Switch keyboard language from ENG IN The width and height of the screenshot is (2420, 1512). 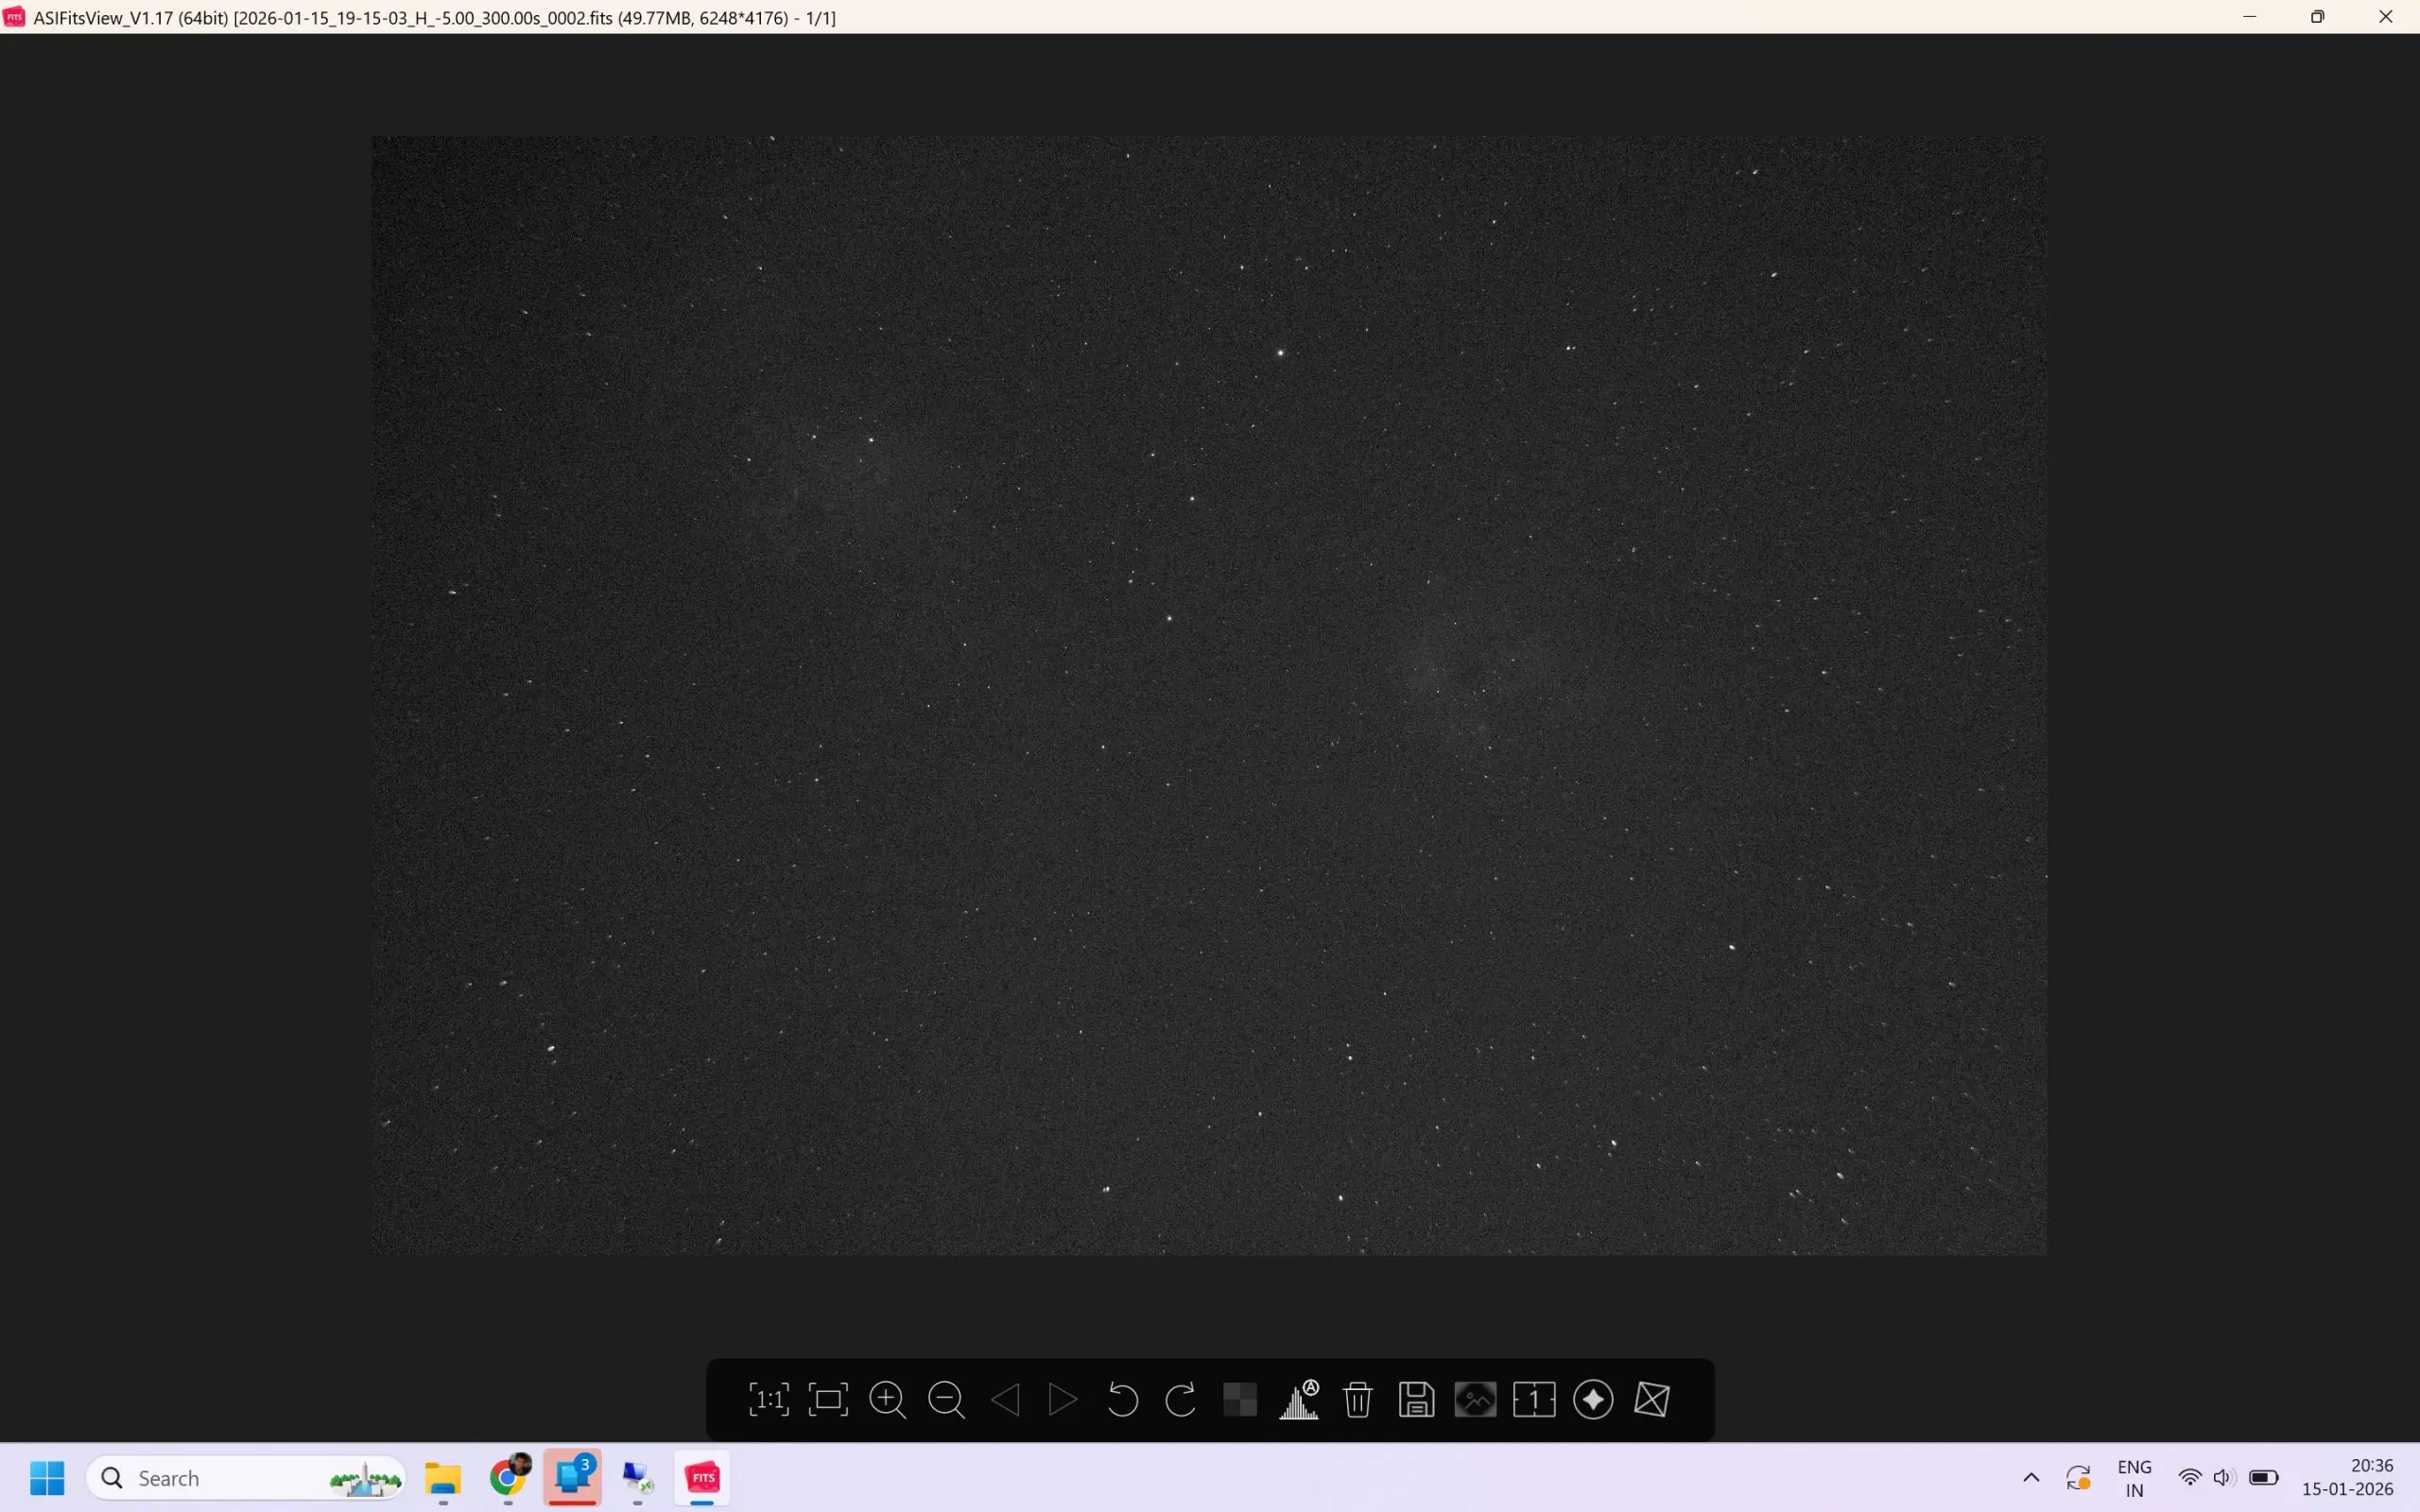coord(2134,1478)
